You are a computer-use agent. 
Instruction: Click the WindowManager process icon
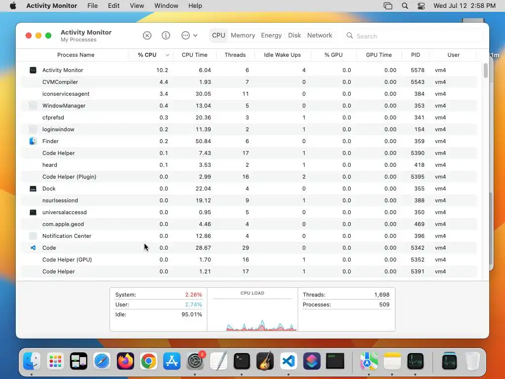pyautogui.click(x=33, y=106)
